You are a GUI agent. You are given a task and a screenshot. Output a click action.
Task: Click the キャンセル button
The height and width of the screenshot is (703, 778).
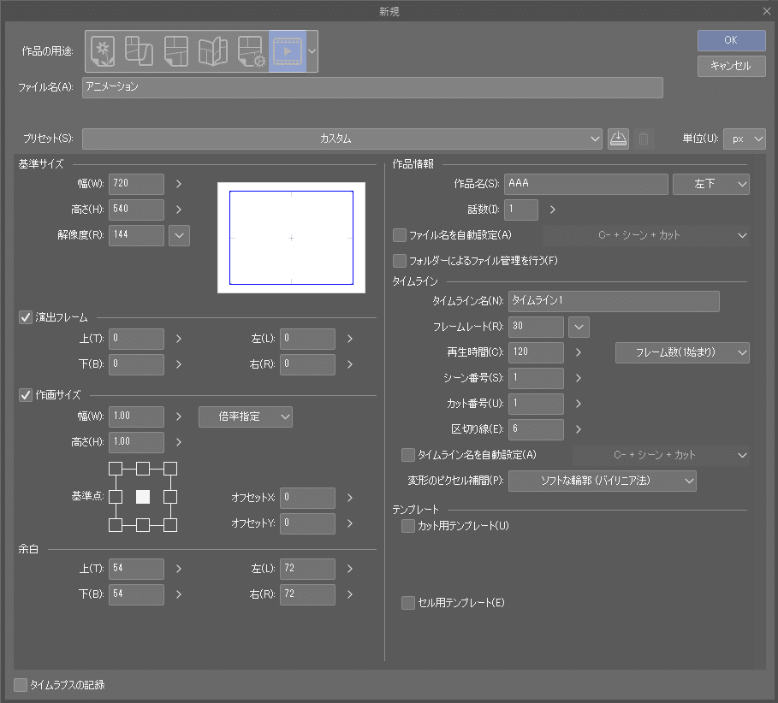coord(731,66)
